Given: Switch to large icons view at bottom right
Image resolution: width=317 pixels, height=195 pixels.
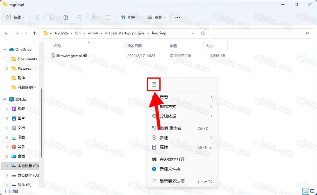Looking at the screenshot, I should tap(312, 191).
